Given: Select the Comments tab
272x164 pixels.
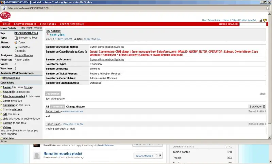Looking at the screenshot, I should click(57, 107).
